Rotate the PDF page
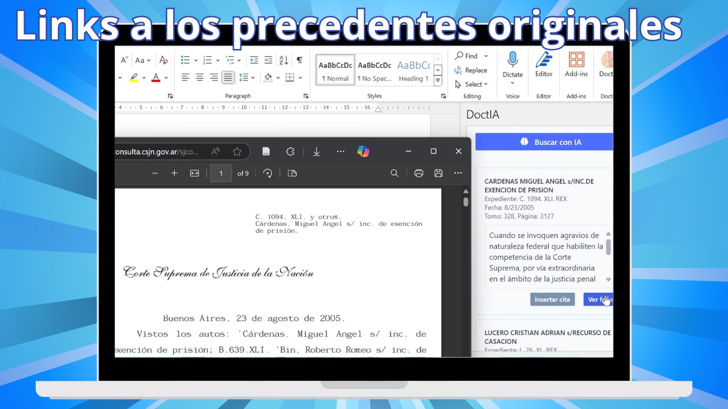The width and height of the screenshot is (728, 409). (268, 173)
